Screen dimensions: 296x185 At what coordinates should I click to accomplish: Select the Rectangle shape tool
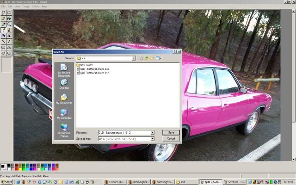point(3,47)
